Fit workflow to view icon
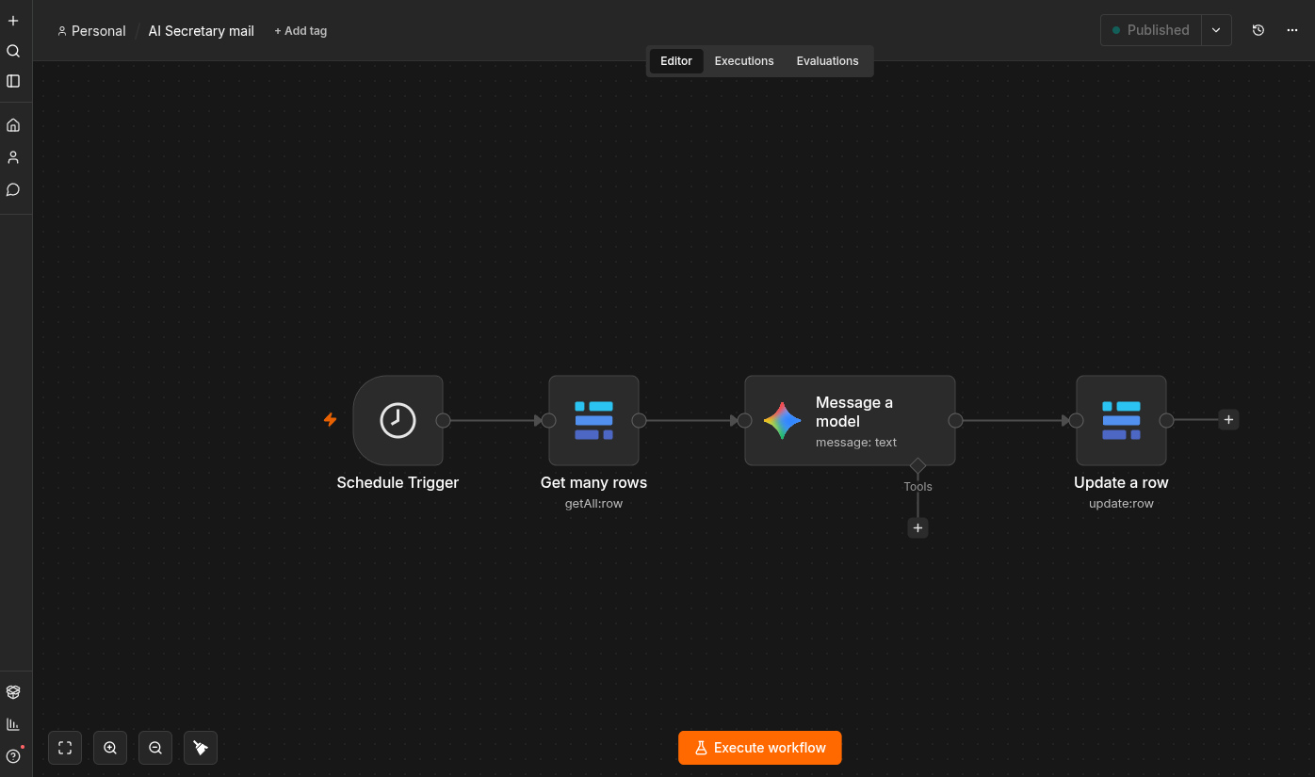Viewport: 1315px width, 777px height. (65, 748)
